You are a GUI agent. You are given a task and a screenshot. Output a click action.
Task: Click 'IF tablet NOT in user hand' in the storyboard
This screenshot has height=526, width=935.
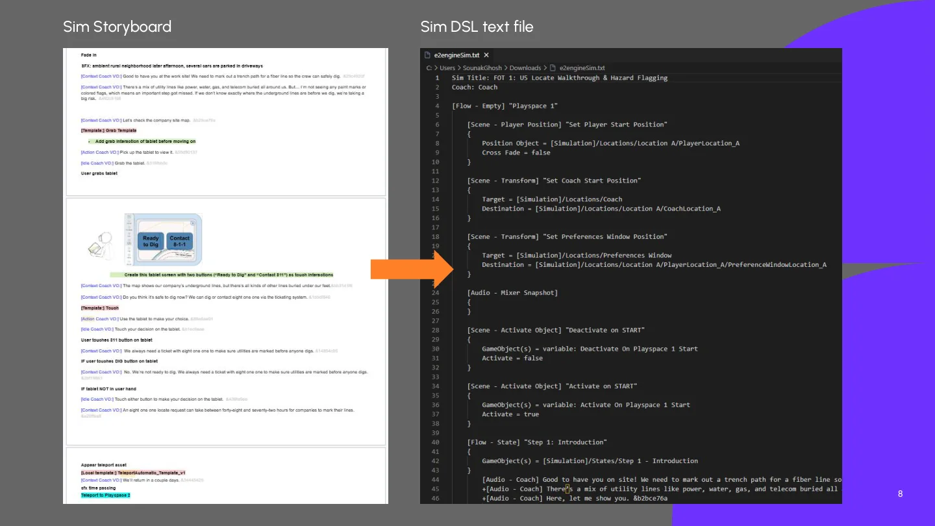(x=108, y=389)
